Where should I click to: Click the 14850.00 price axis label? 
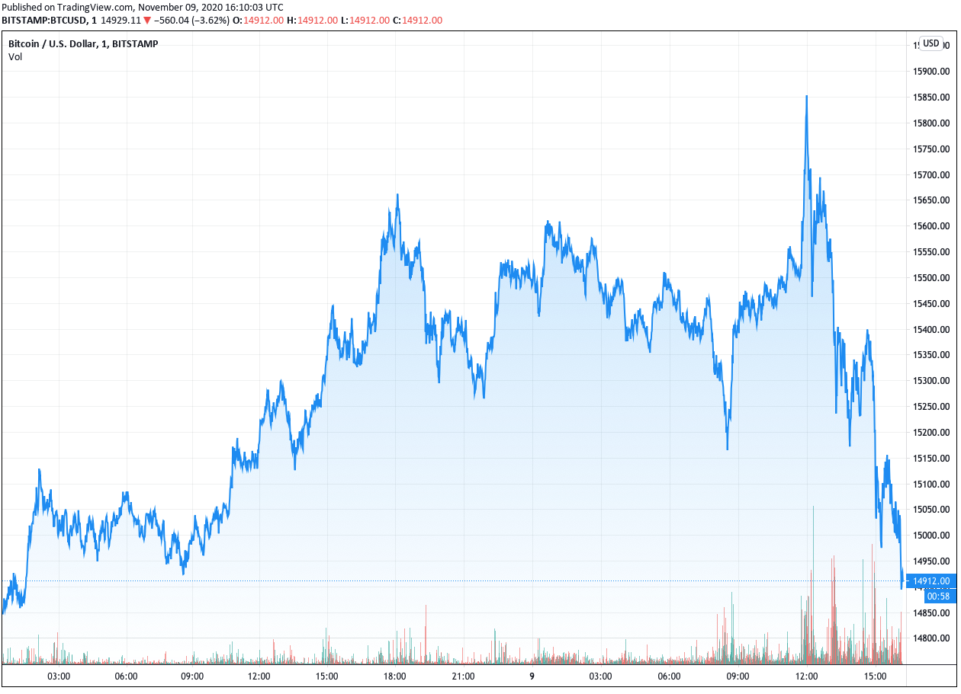[931, 613]
